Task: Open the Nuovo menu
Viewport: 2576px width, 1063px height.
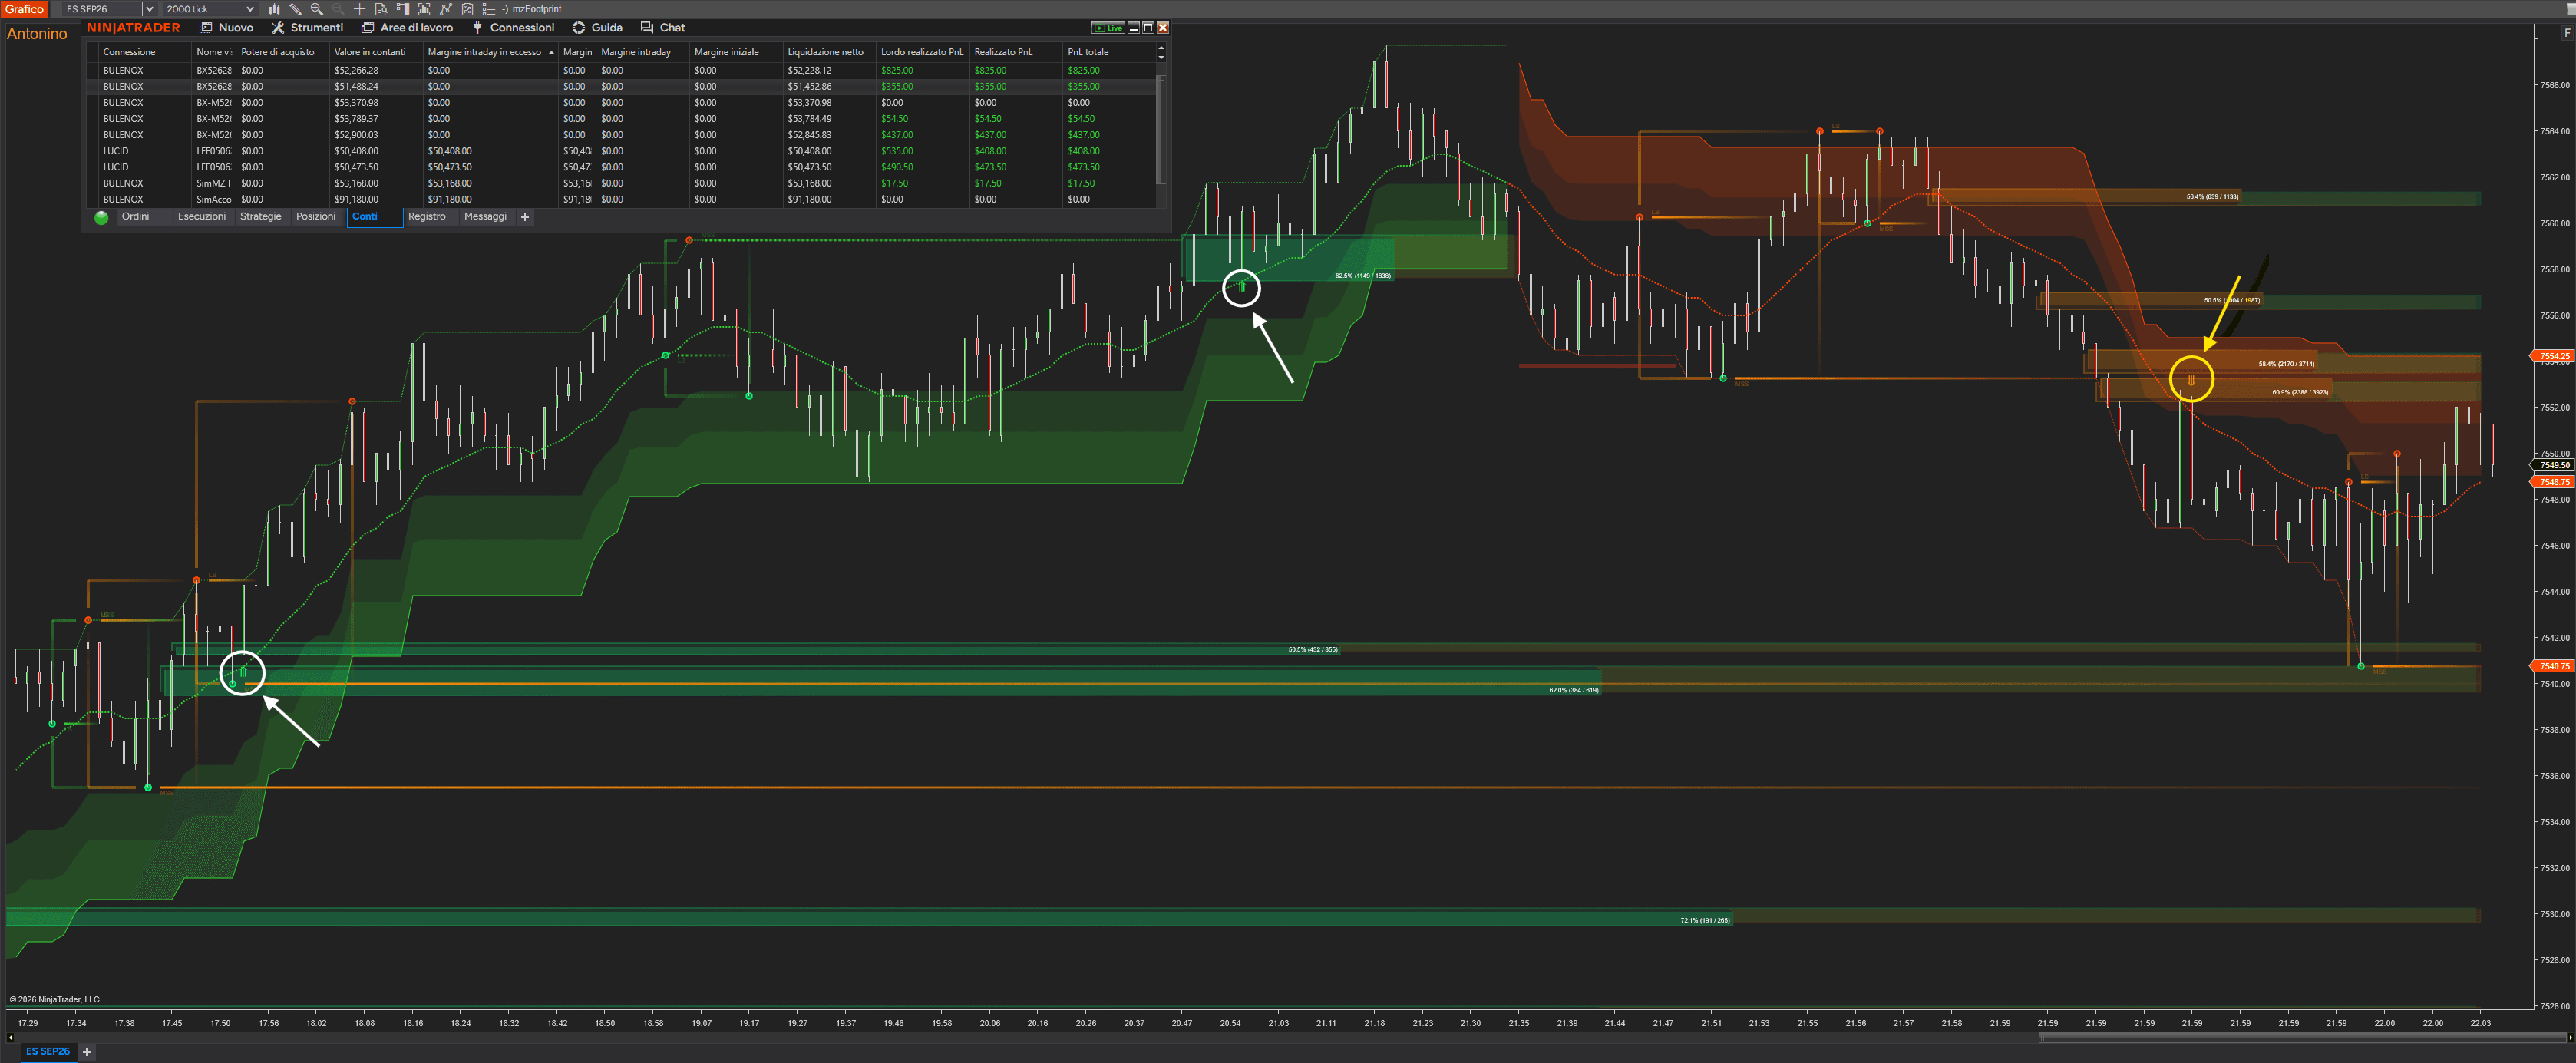Action: 227,28
